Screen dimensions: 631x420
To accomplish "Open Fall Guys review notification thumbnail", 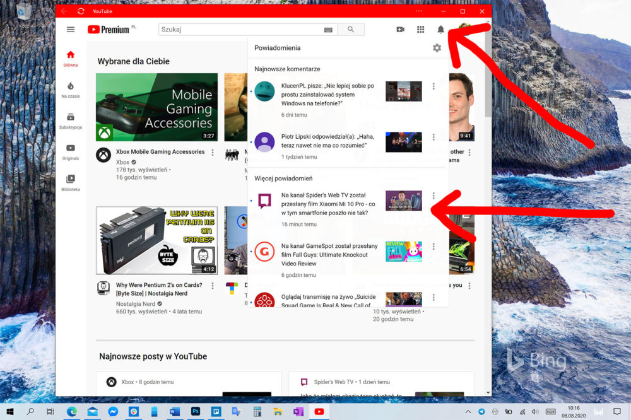I will (404, 252).
